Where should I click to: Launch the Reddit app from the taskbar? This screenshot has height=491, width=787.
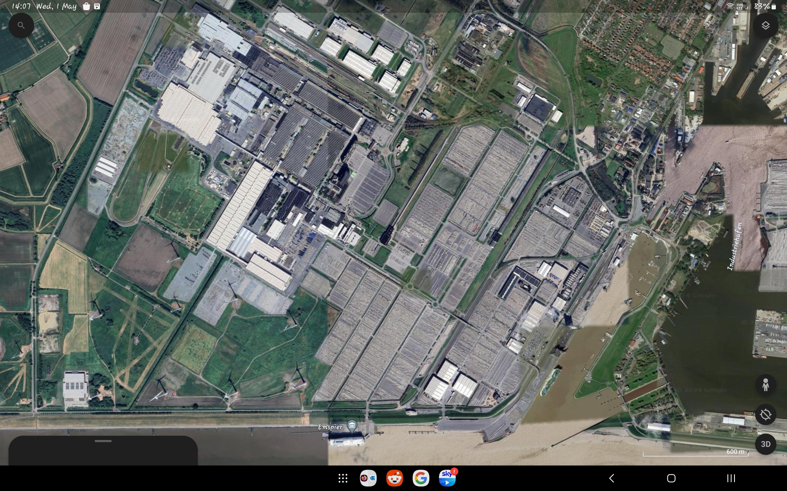[395, 478]
